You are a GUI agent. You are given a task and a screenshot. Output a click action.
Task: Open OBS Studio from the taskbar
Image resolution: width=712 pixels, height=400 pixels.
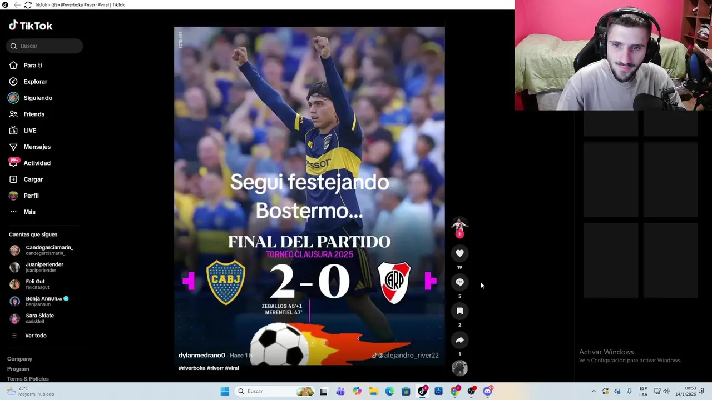(x=471, y=391)
